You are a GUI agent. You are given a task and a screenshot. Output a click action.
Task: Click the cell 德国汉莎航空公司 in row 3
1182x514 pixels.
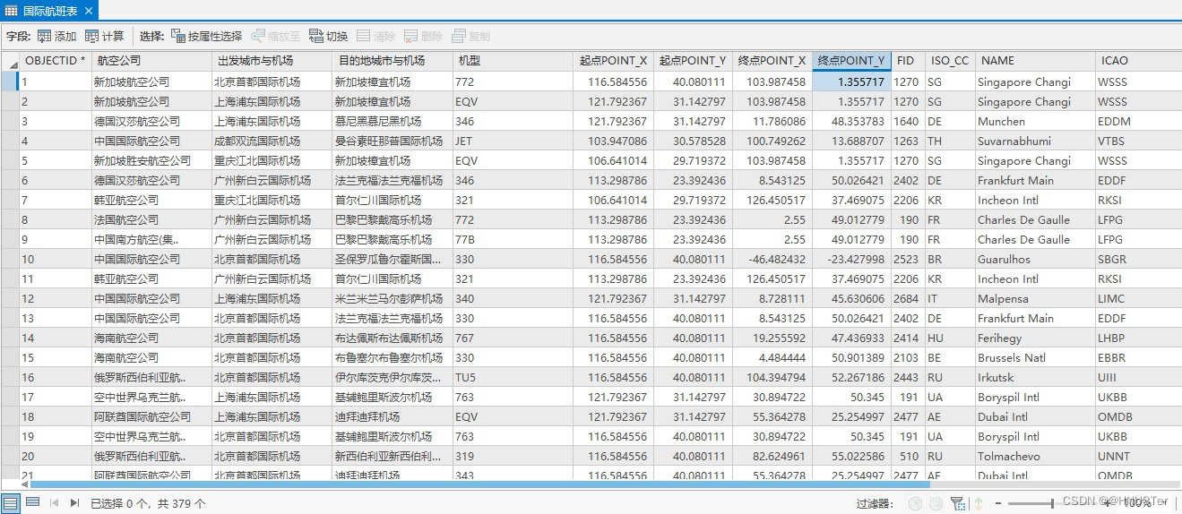point(151,121)
